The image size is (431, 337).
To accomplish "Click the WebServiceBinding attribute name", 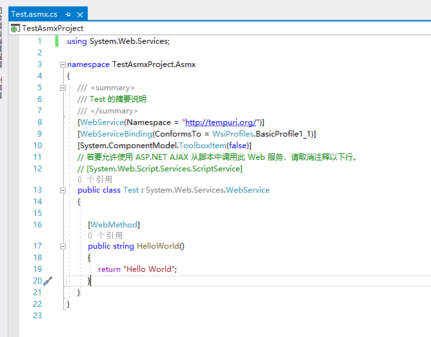I will (x=115, y=134).
